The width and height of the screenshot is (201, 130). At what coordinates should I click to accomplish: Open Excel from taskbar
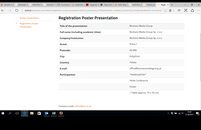click(54, 113)
